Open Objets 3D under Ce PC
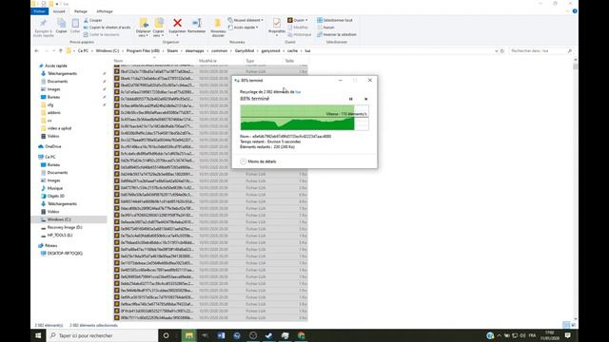Screen dimensions: 609x342 (x=56, y=197)
